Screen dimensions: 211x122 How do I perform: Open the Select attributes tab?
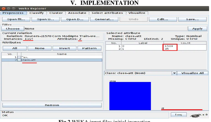pyautogui.click(x=107, y=13)
